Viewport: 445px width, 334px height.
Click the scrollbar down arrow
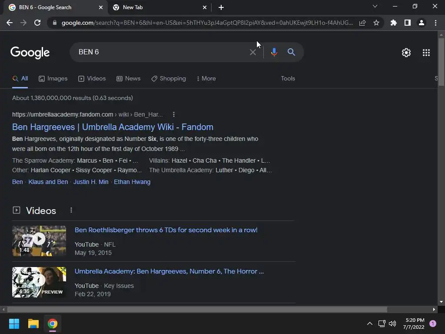pyautogui.click(x=441, y=302)
